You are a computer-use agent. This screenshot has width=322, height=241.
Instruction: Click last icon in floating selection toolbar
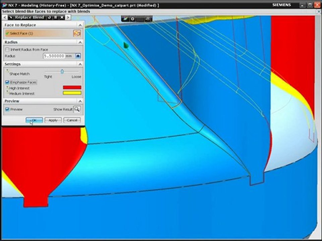click(x=148, y=19)
